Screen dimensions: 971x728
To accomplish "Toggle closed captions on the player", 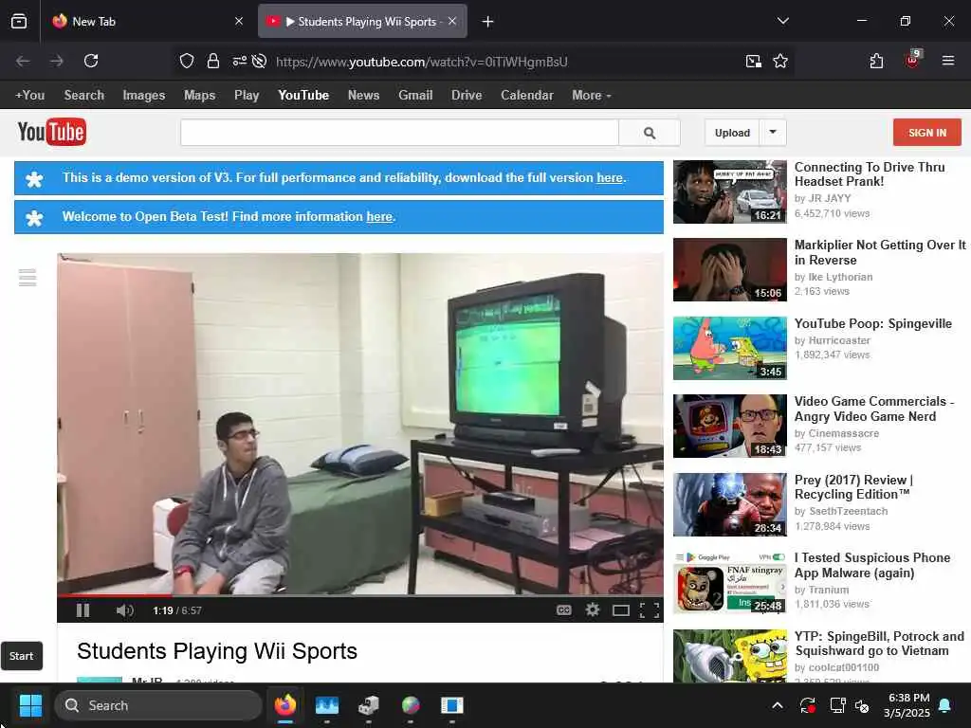I will coord(563,610).
